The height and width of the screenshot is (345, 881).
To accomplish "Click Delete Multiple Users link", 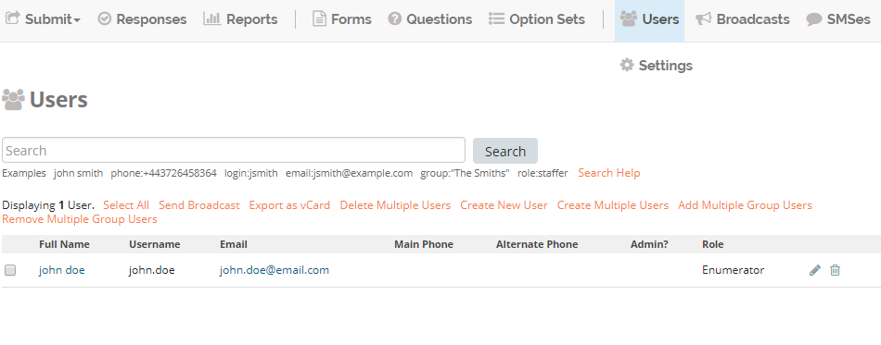I will click(x=395, y=205).
